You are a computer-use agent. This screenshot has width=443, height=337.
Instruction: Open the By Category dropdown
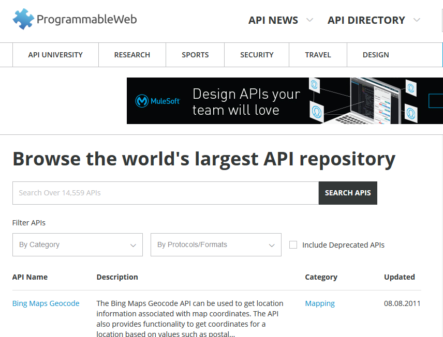click(x=78, y=244)
